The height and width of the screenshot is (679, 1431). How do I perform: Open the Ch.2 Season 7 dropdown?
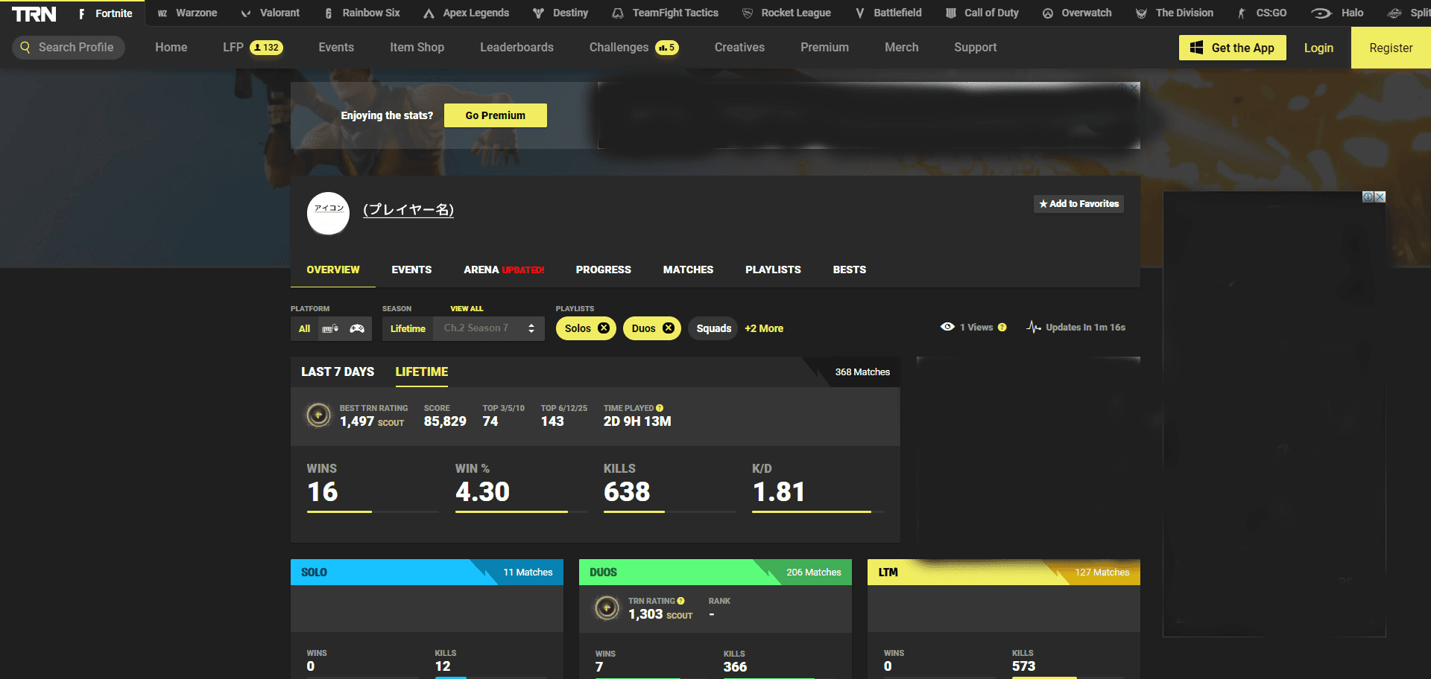[489, 328]
